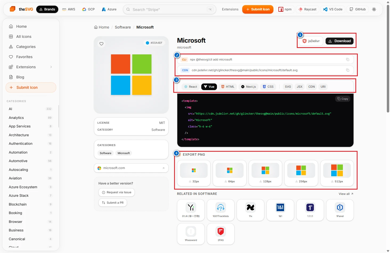Viewport: 390px width, 253px height.
Task: Open View all related software
Action: click(x=346, y=194)
